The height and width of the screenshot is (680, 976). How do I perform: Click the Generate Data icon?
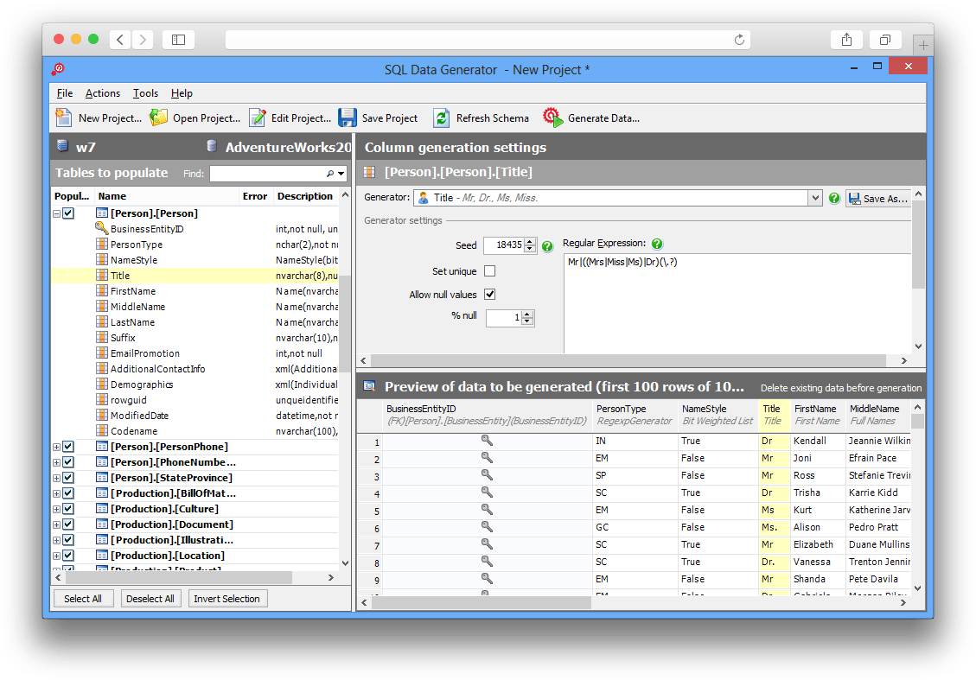tap(553, 118)
